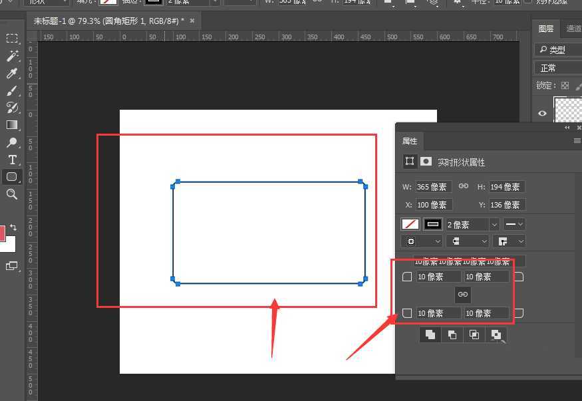This screenshot has width=582, height=401.
Task: Select the Type tool
Action: tap(12, 160)
